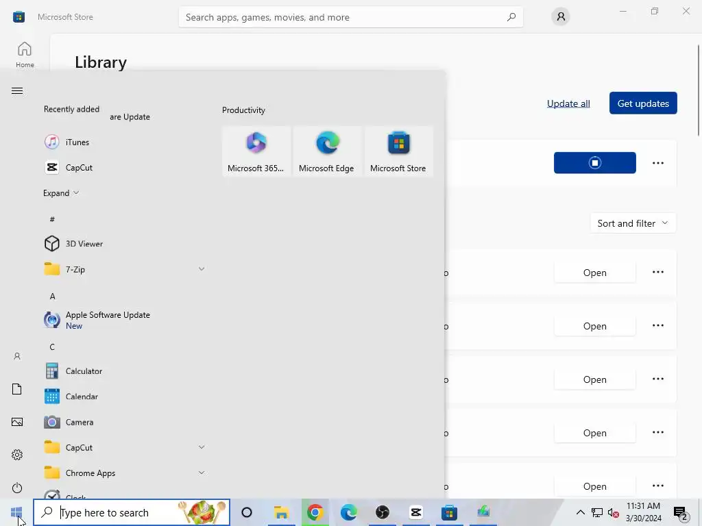Click the taskbar clock showing 11:31 AM
This screenshot has height=526, width=702.
point(643,512)
